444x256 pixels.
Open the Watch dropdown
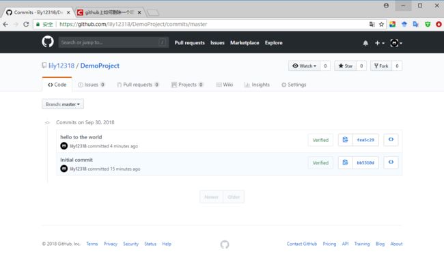coord(305,66)
